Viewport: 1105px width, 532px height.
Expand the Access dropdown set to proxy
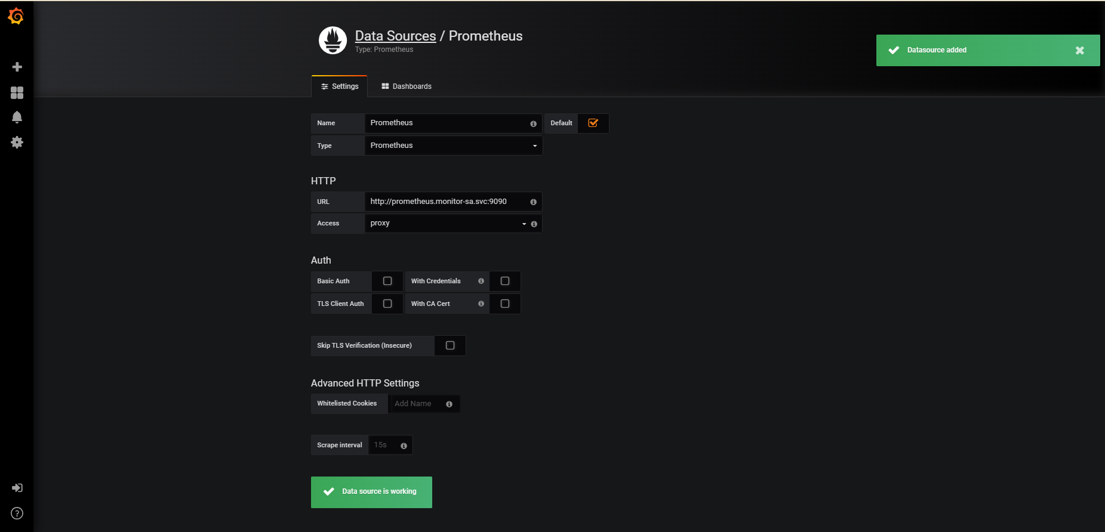[x=447, y=224]
